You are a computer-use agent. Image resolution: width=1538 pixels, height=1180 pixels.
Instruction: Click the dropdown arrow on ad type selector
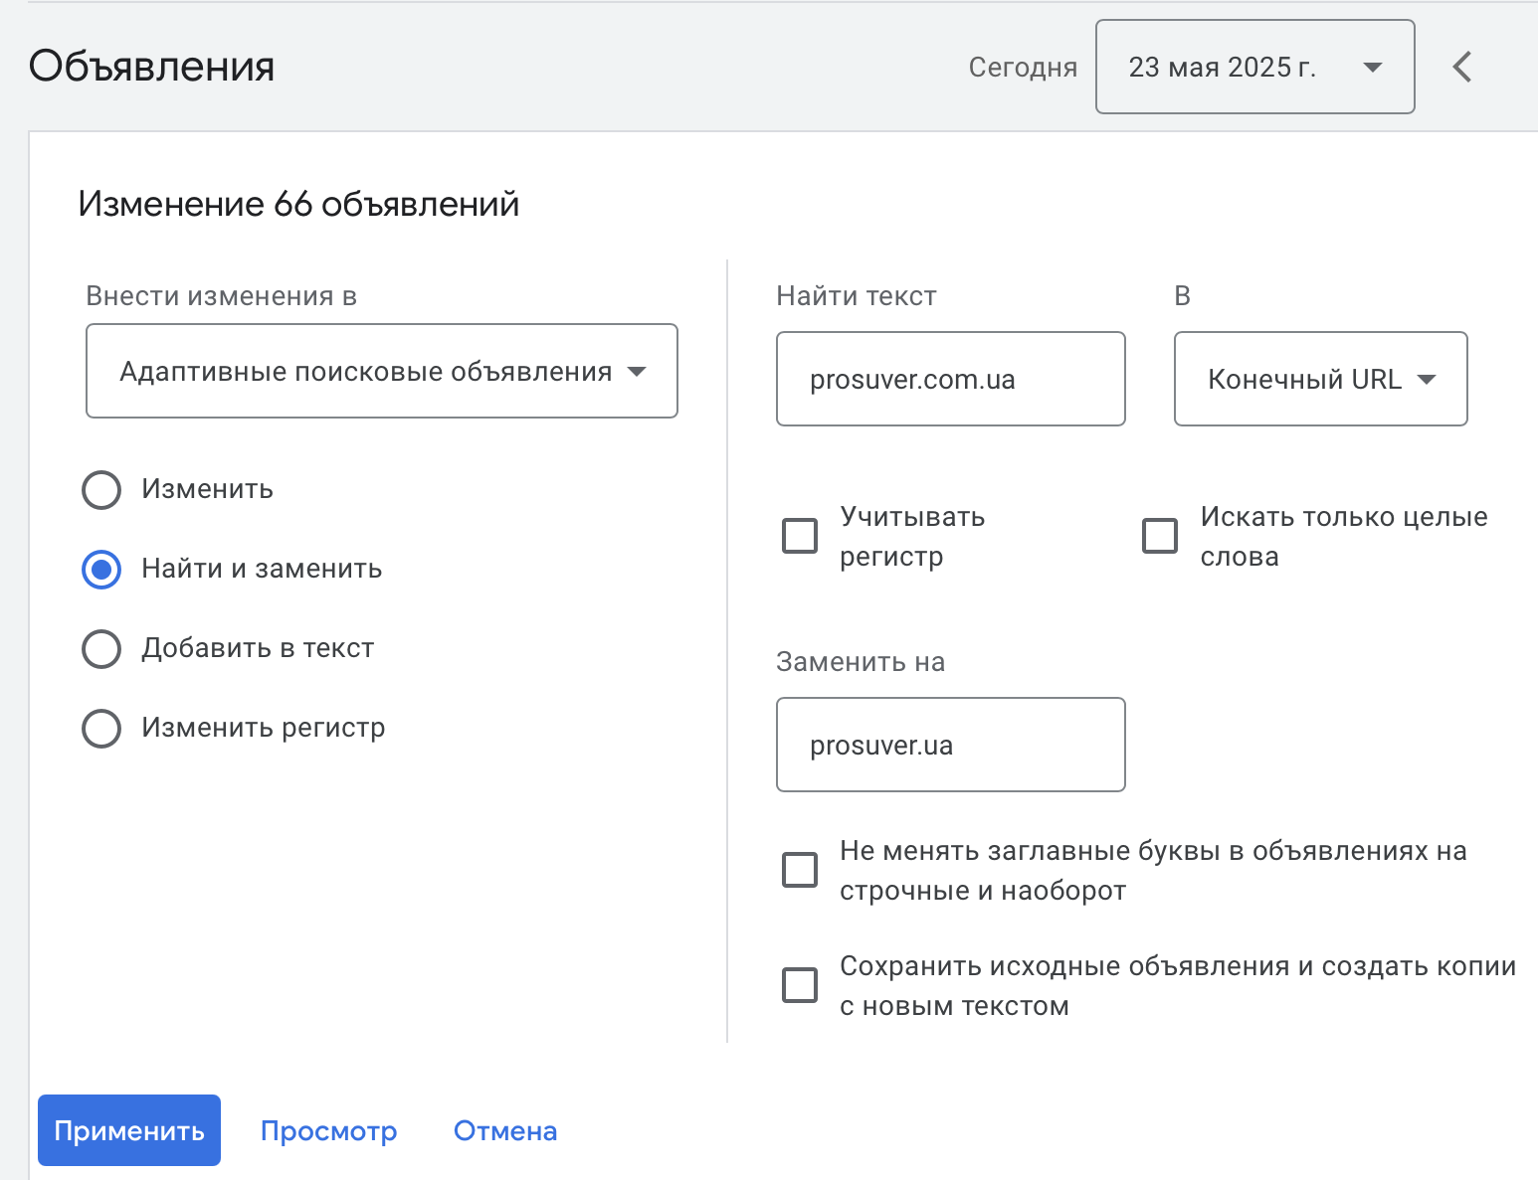pos(638,372)
